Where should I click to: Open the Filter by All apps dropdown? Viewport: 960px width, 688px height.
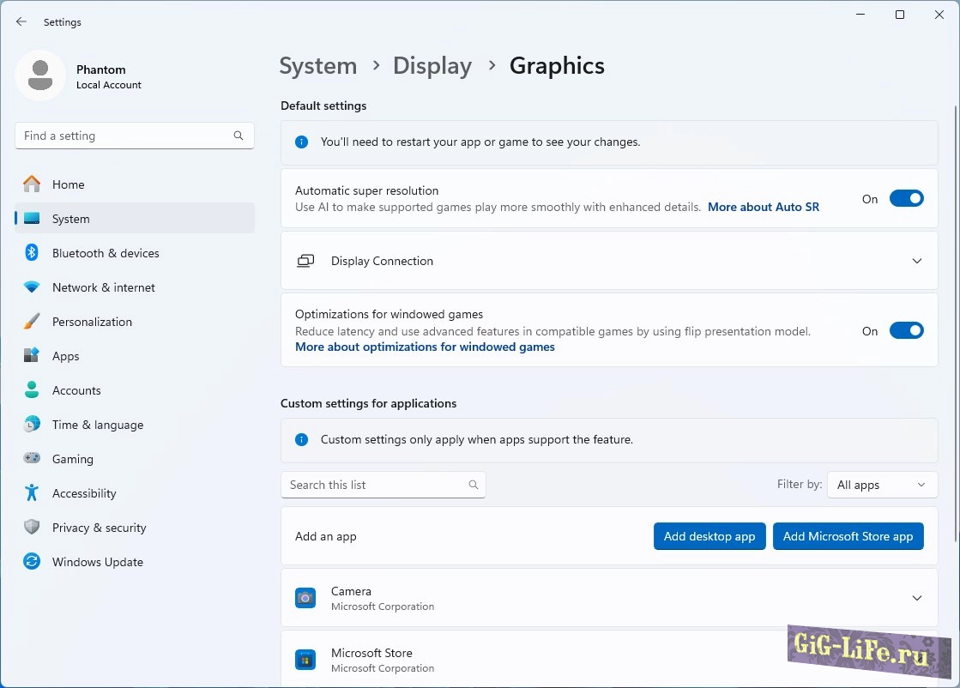point(881,485)
